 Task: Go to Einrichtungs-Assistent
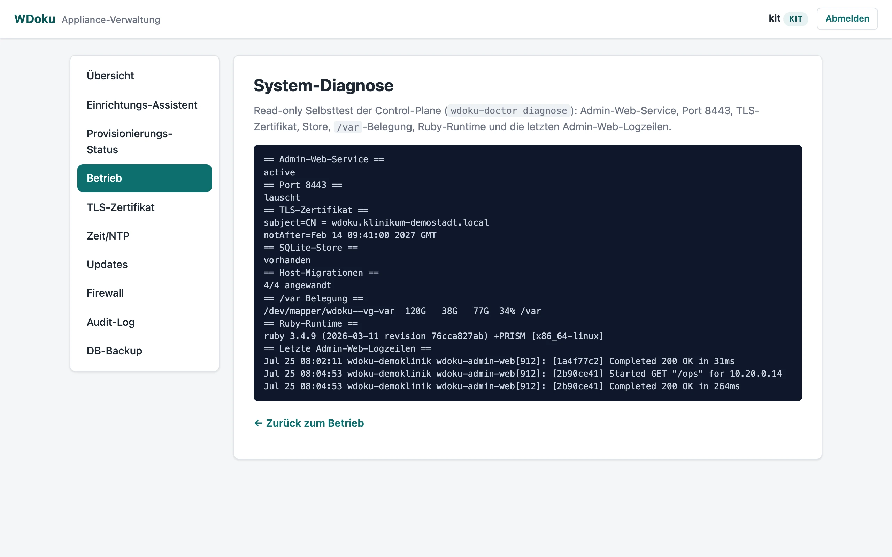[145, 105]
